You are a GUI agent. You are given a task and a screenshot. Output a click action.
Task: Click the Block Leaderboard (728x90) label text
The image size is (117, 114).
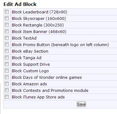[40, 12]
